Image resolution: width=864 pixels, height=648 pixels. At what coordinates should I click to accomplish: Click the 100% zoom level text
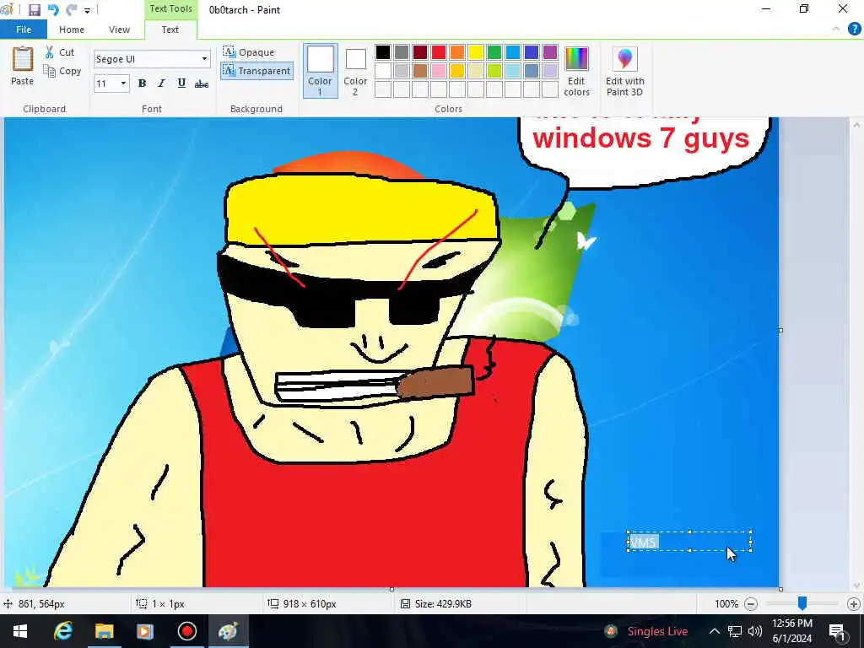(726, 604)
